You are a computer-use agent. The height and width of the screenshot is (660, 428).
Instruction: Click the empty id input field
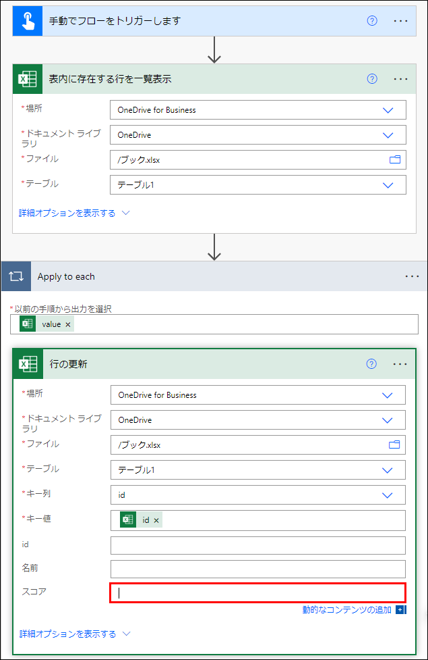[258, 546]
